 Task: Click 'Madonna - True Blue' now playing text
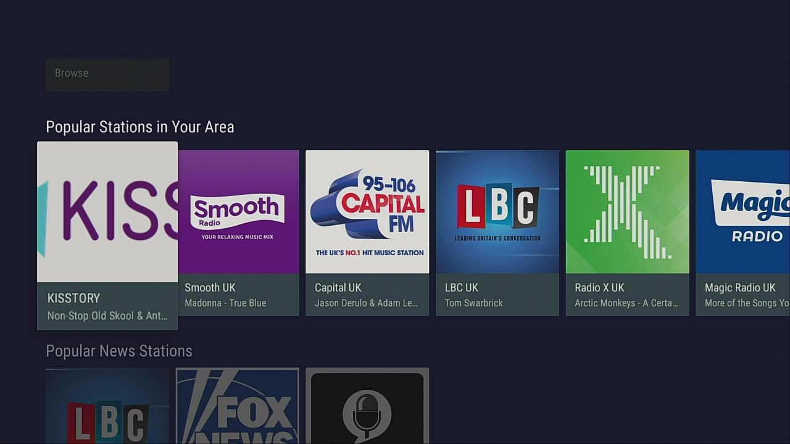225,303
